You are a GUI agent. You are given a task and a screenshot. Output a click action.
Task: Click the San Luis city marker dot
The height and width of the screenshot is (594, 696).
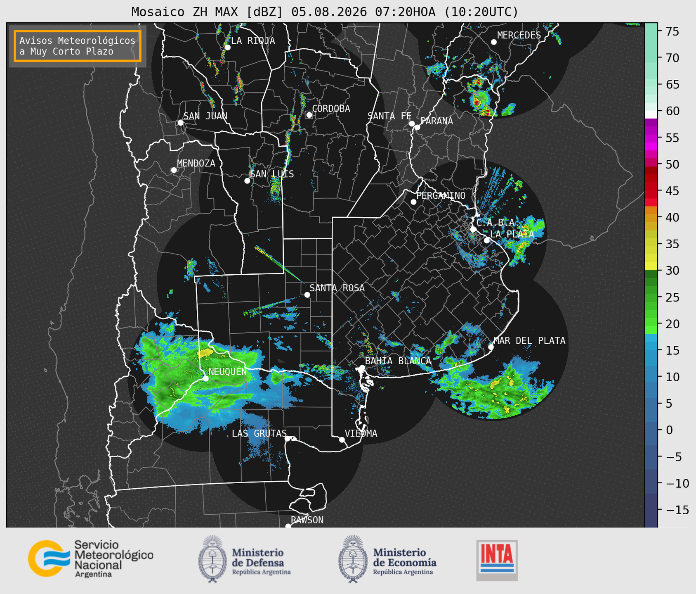point(247,181)
